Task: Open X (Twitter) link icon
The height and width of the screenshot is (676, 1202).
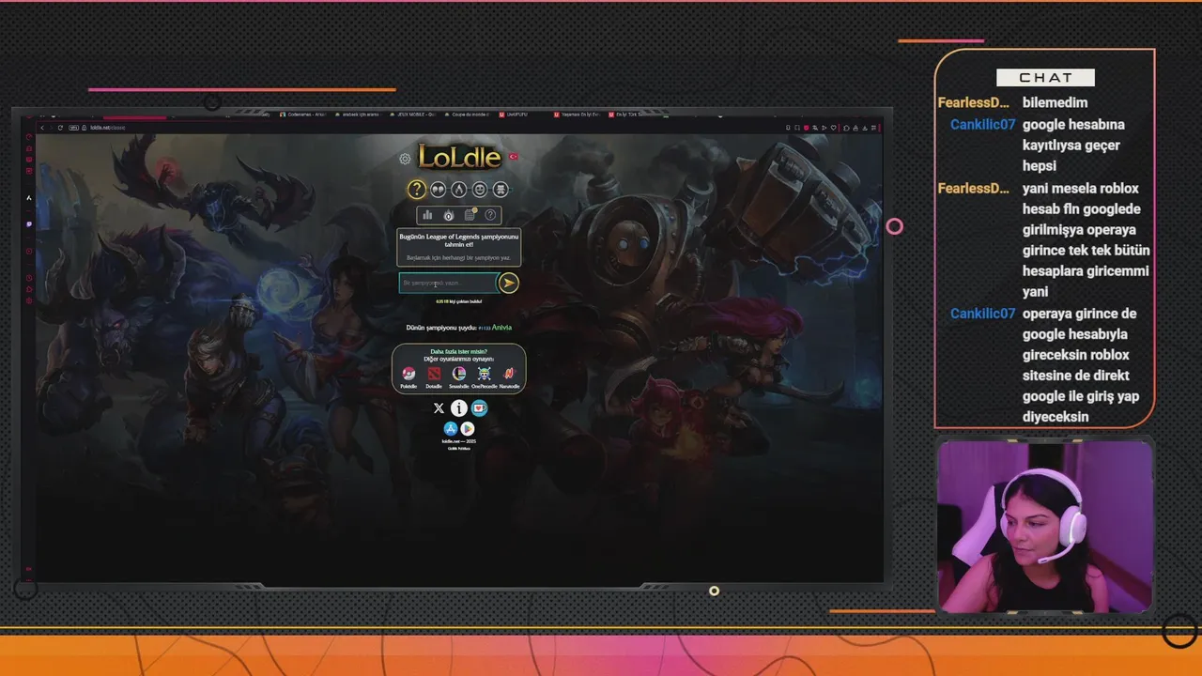Action: (439, 408)
